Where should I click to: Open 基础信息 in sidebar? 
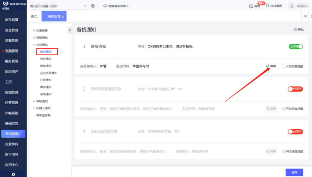click(12, 123)
